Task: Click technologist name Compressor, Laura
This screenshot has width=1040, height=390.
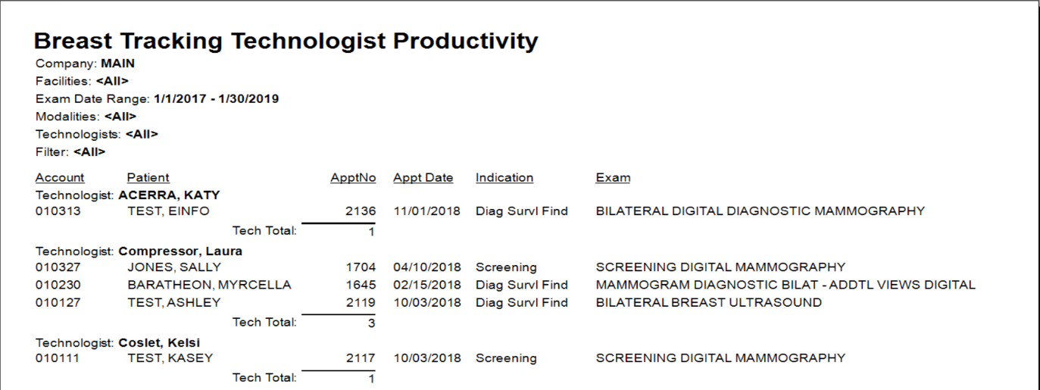Action: [x=180, y=251]
